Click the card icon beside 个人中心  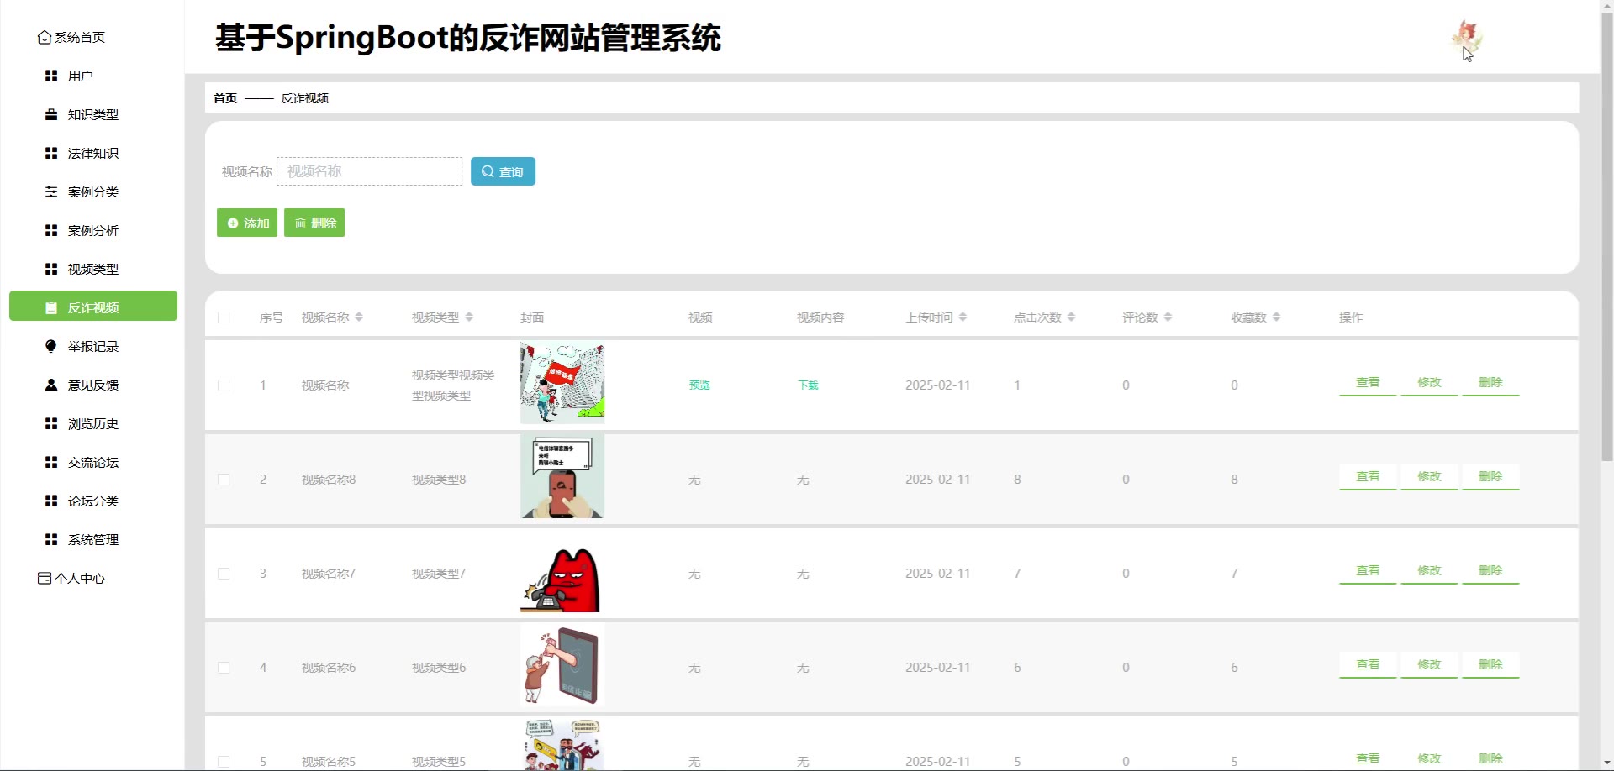(x=45, y=578)
